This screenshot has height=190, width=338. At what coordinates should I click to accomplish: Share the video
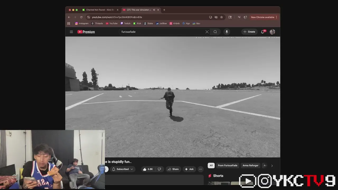point(173,169)
